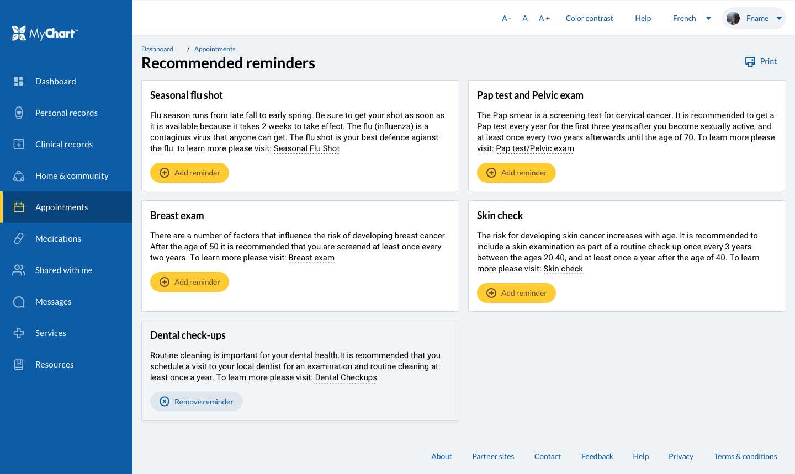Image resolution: width=795 pixels, height=474 pixels.
Task: Click the Privacy footer link
Action: 681,456
